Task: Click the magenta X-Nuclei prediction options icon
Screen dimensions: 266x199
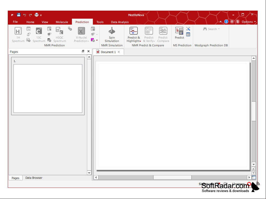Action: pos(93,40)
